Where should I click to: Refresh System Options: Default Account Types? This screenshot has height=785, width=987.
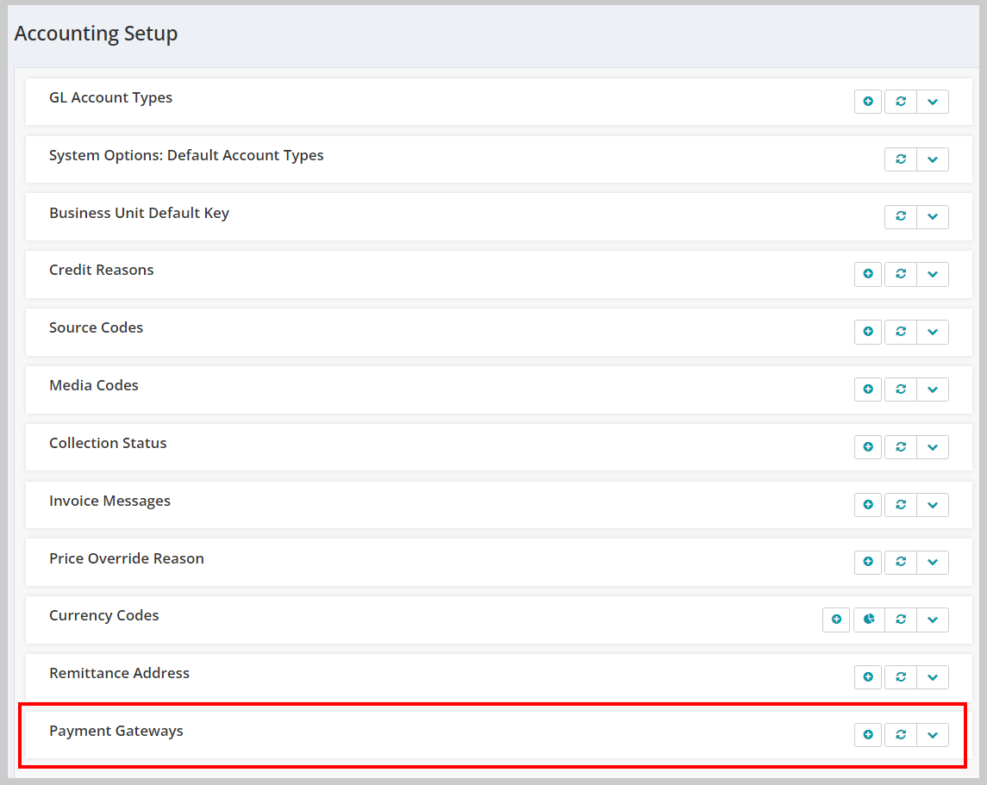click(x=901, y=159)
